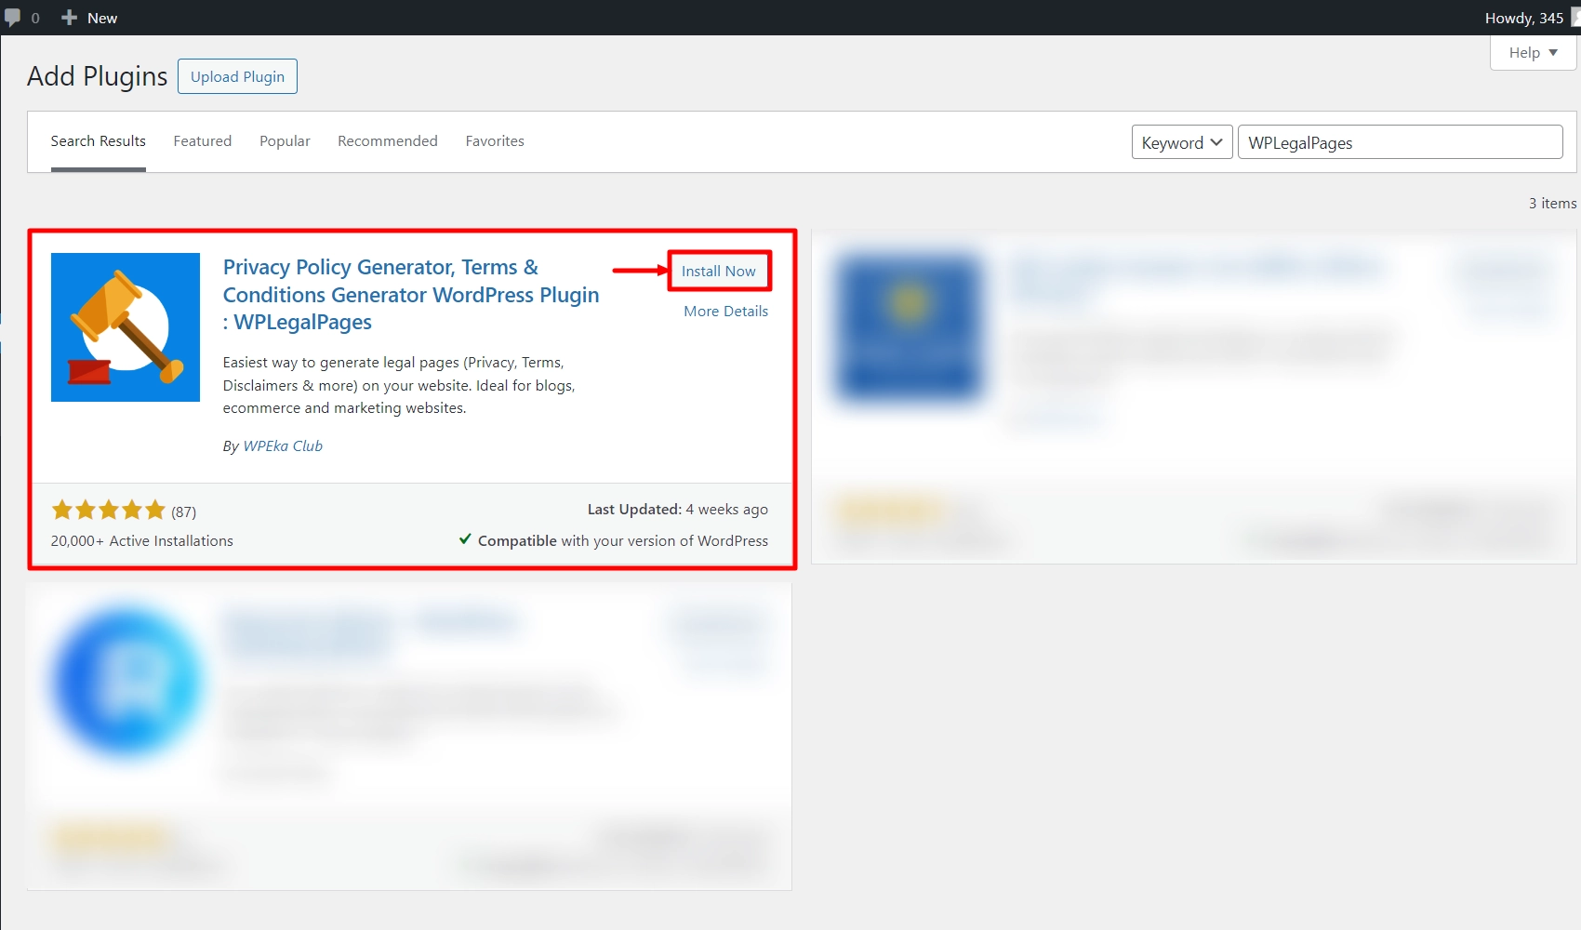View the Favorites tab

click(x=495, y=140)
